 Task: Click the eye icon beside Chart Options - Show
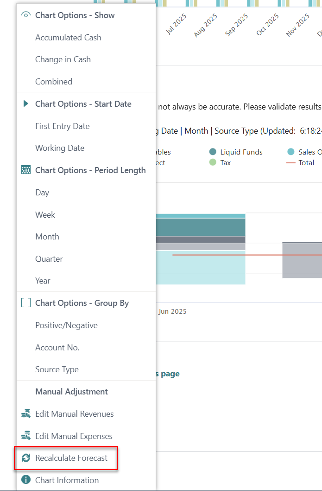click(x=26, y=15)
